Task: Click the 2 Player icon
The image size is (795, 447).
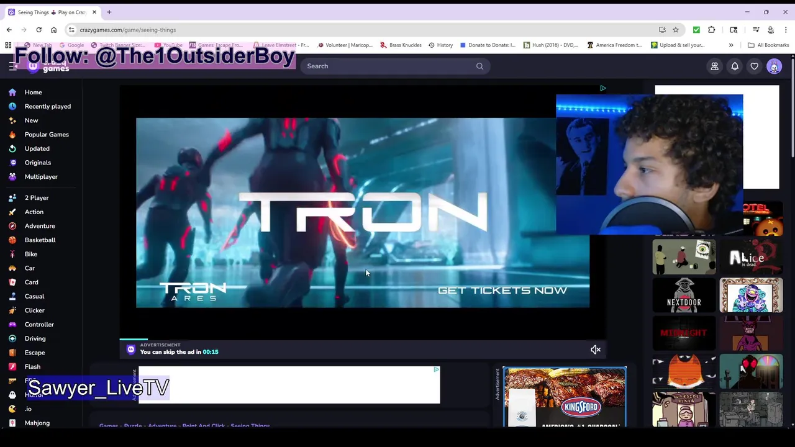Action: coord(12,198)
